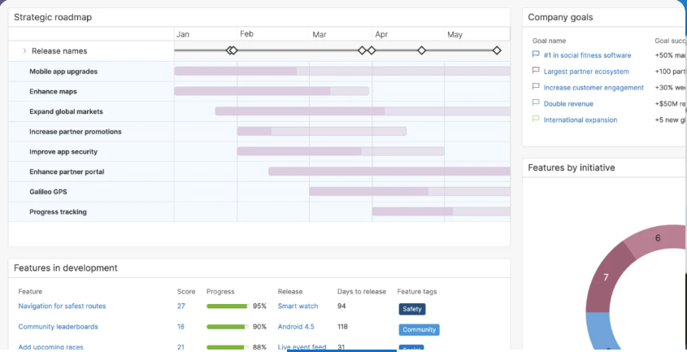Open the #1 in social fitness software goal
Image resolution: width=687 pixels, height=352 pixels.
[x=587, y=55]
